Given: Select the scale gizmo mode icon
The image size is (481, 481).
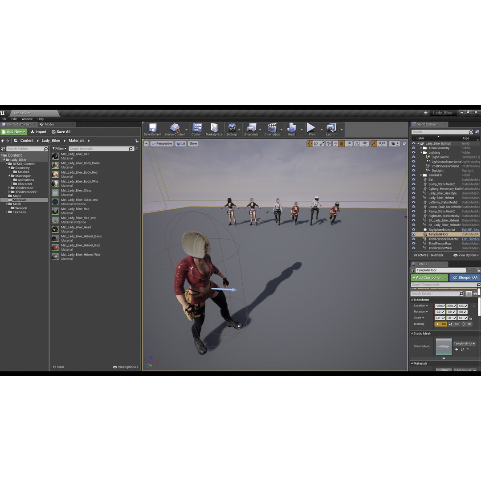Looking at the screenshot, I should 322,143.
